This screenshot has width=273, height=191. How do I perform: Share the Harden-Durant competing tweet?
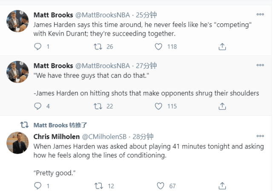tap(221, 46)
